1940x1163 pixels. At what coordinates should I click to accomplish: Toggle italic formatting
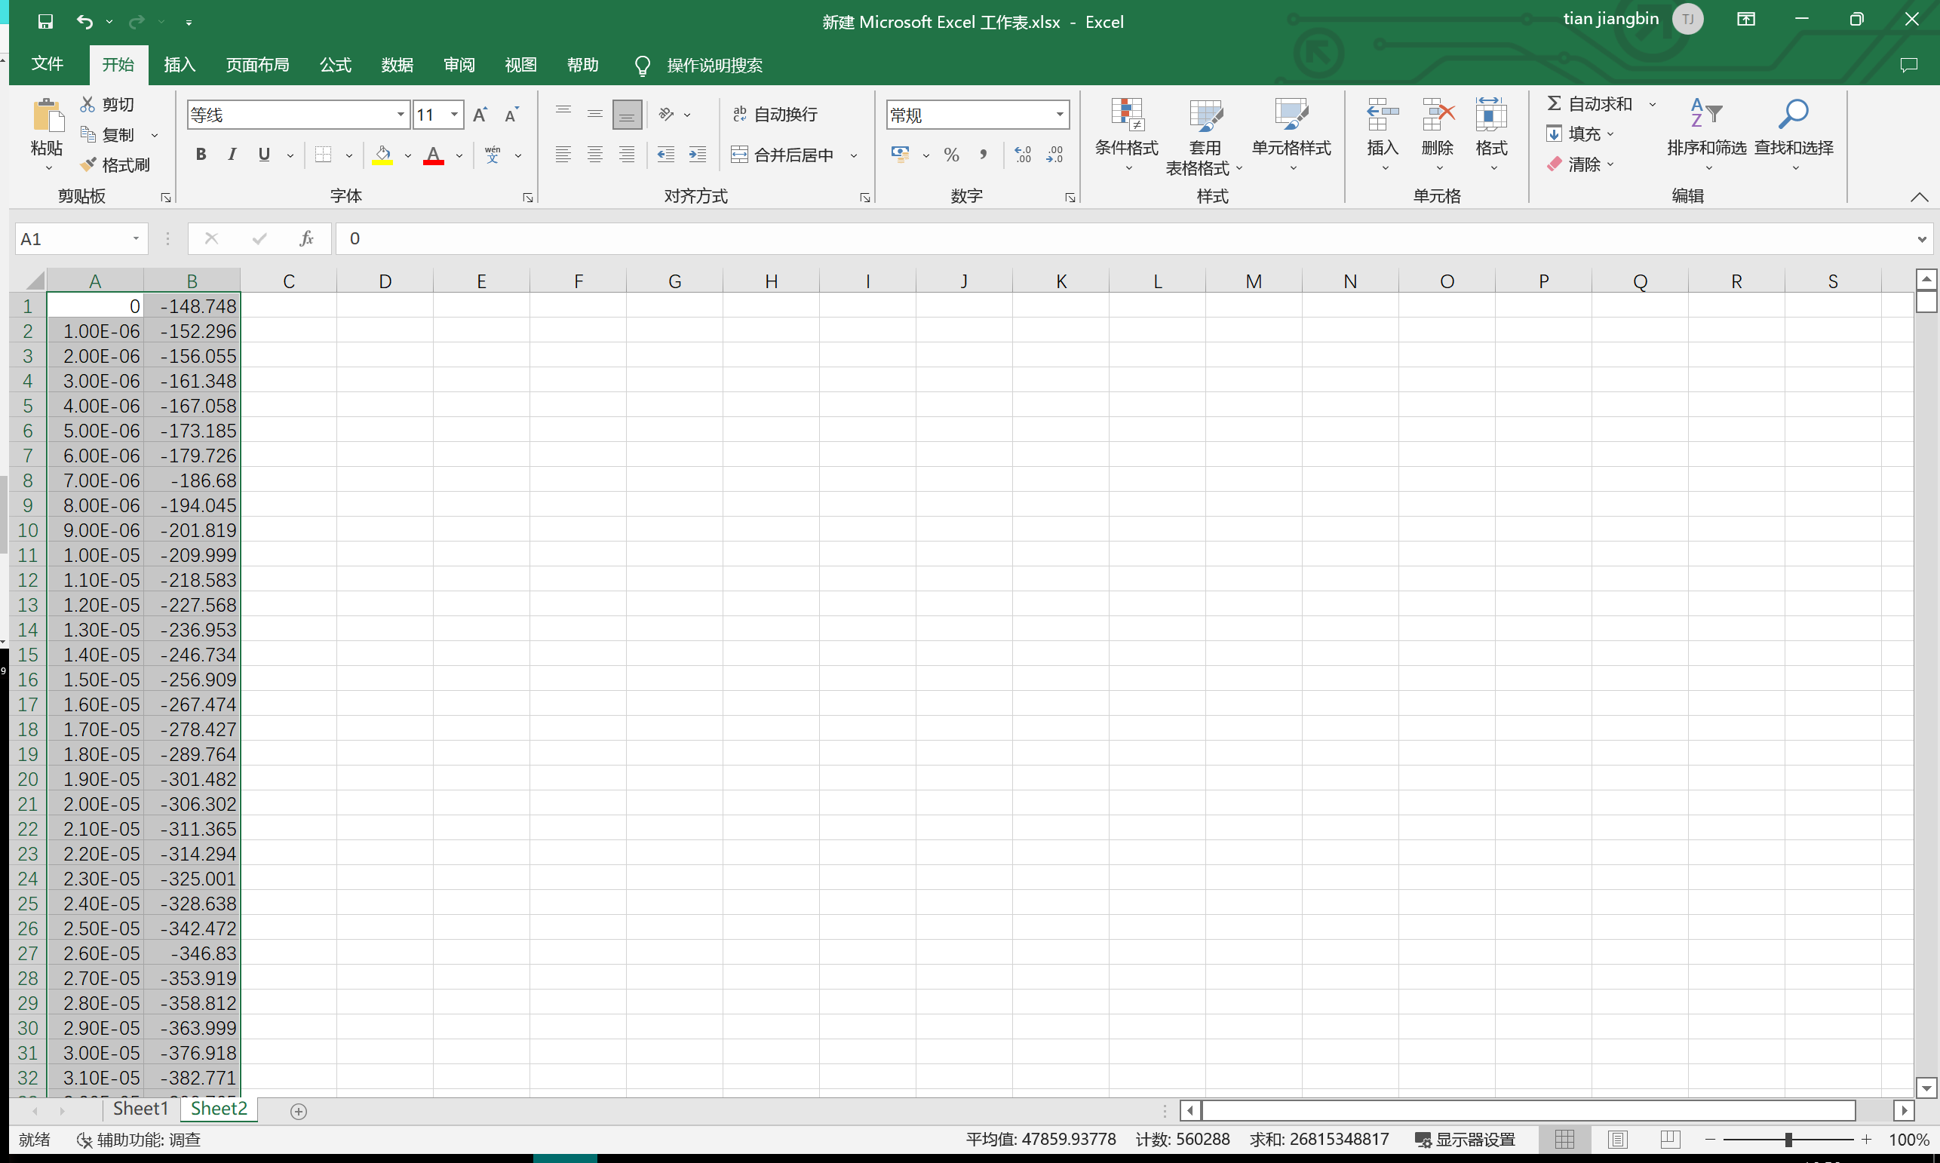[x=232, y=155]
